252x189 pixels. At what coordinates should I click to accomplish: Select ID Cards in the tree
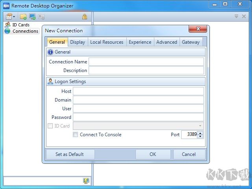(20, 25)
